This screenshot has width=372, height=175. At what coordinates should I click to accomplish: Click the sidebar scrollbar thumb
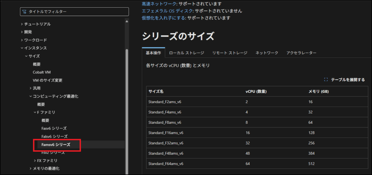click(x=127, y=112)
